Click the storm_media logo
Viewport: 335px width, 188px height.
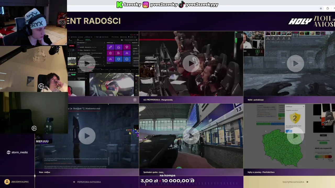click(17, 152)
